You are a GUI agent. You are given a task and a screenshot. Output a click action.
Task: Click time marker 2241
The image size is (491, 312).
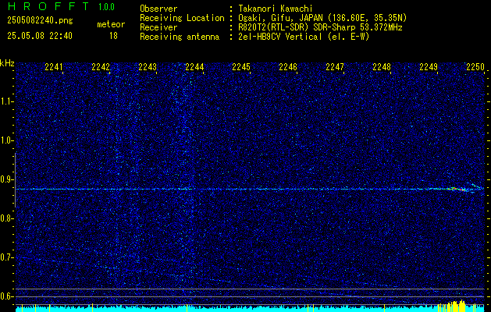[x=54, y=67]
